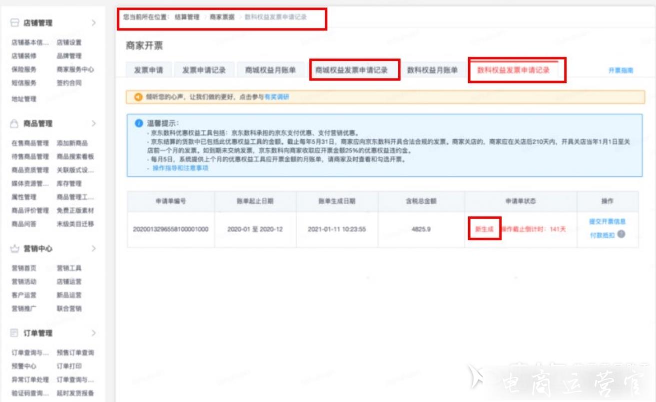The image size is (656, 402).
Task: Expand the 营销中心 section chevron
Action: 93,249
